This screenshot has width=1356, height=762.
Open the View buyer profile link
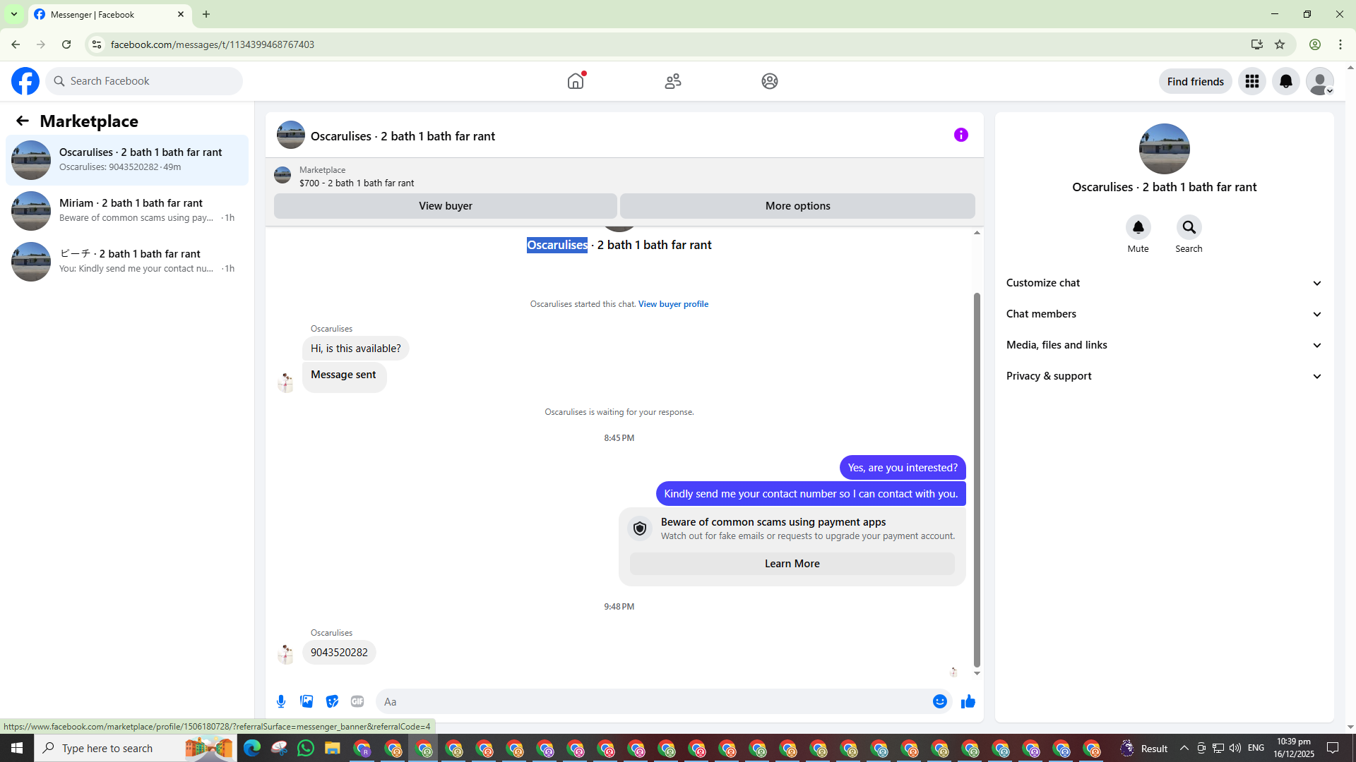point(673,304)
